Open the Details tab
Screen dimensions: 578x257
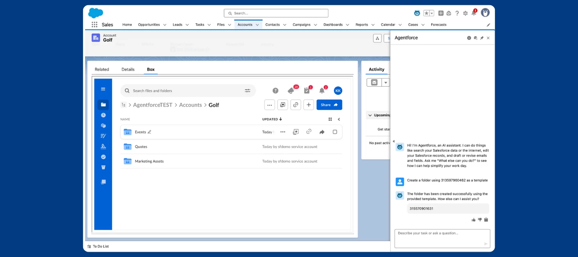click(128, 69)
